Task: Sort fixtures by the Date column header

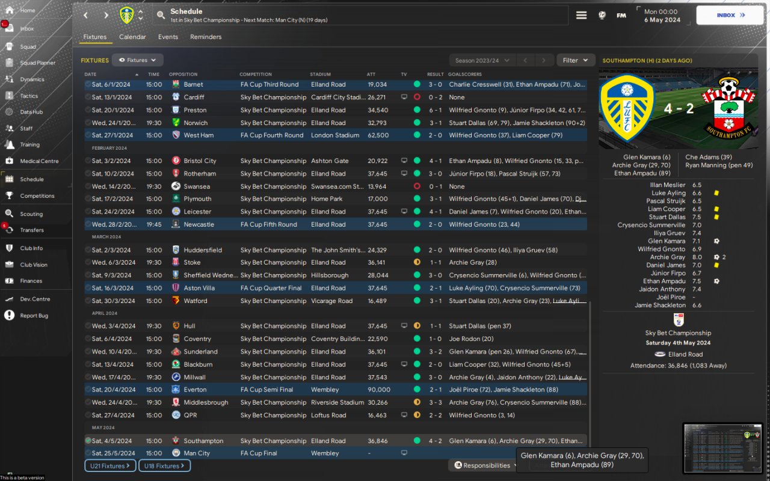Action: click(90, 75)
